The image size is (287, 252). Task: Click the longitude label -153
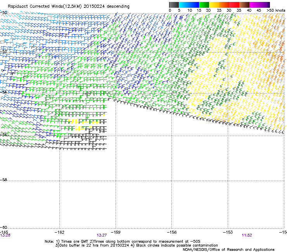[x=228, y=232]
